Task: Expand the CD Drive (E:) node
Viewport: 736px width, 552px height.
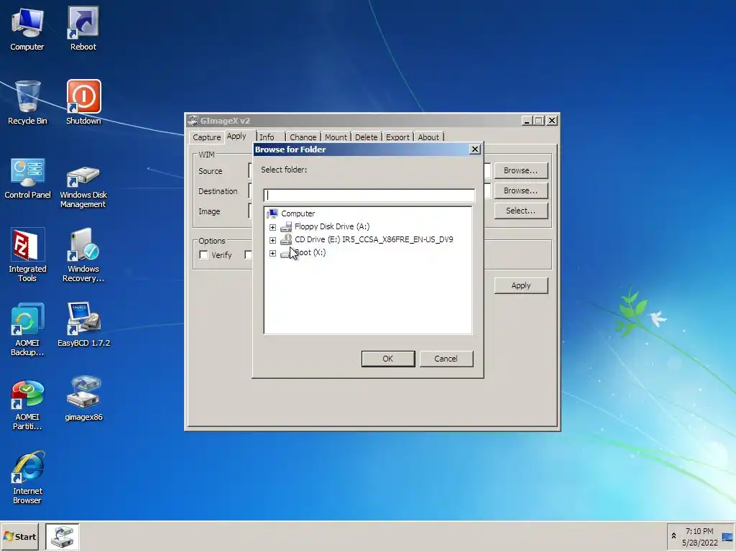Action: 272,240
